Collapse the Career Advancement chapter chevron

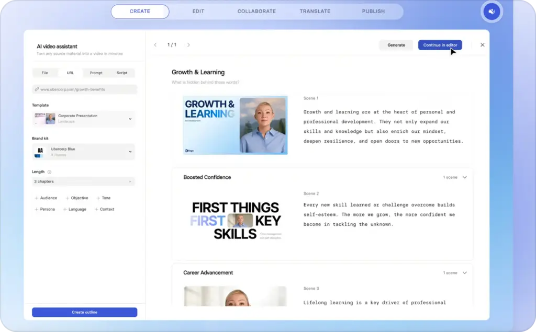pyautogui.click(x=465, y=273)
